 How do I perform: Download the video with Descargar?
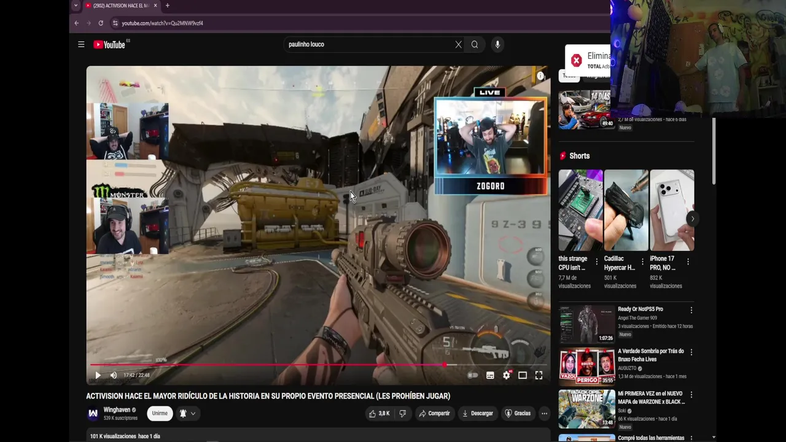[x=478, y=414]
